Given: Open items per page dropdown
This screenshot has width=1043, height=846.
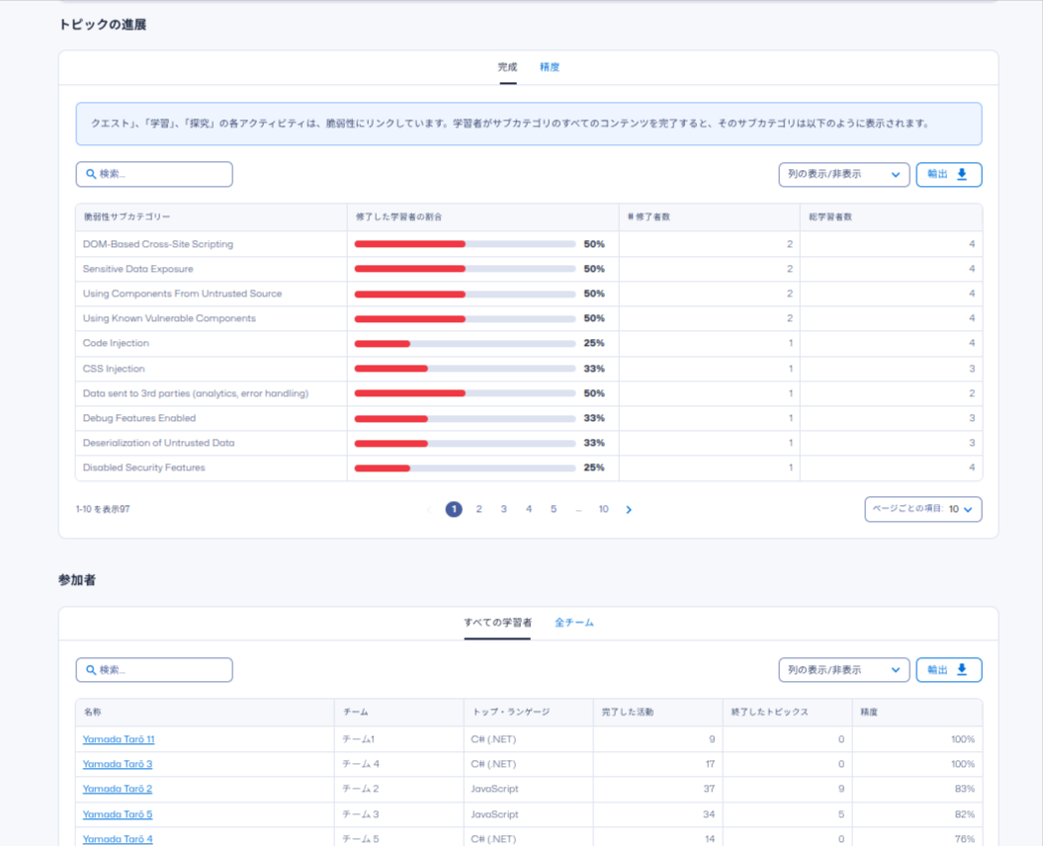Looking at the screenshot, I should click(x=923, y=509).
